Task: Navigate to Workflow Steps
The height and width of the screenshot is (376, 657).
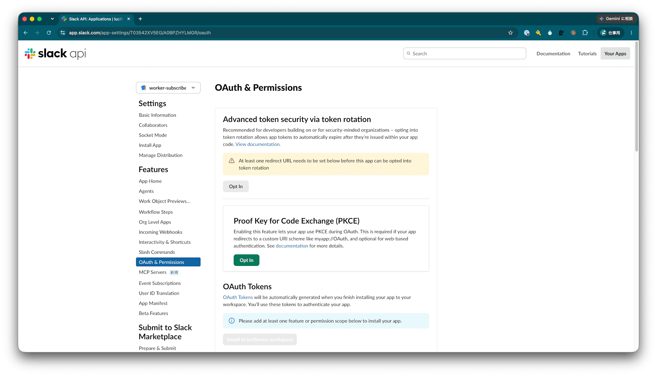Action: tap(156, 212)
